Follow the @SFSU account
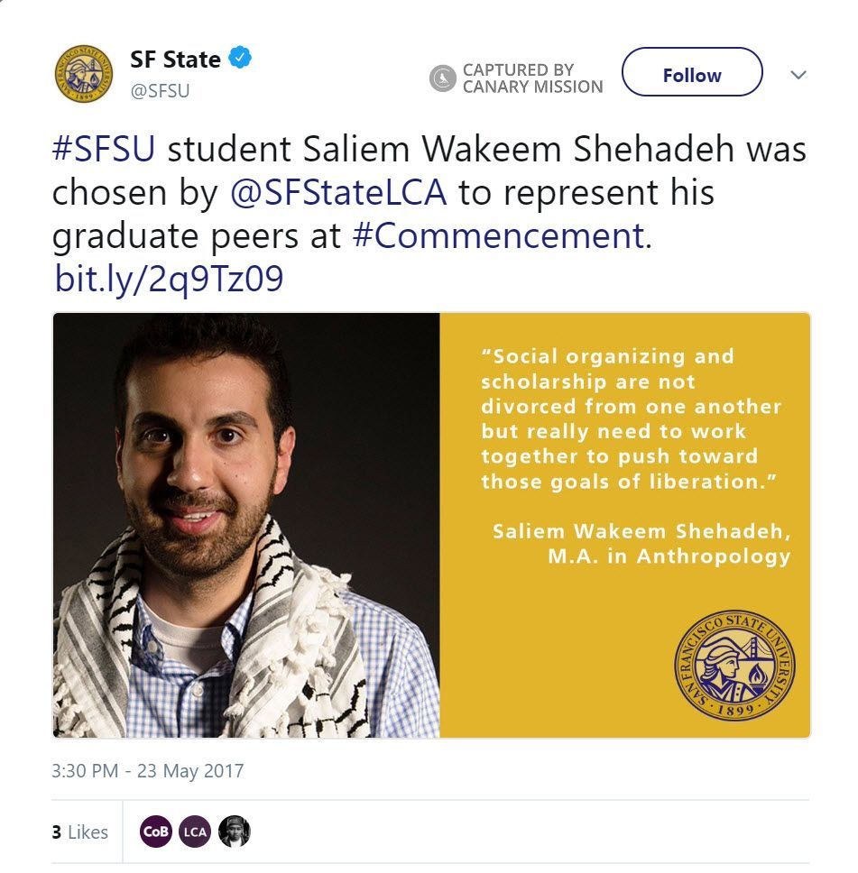The image size is (858, 873). pyautogui.click(x=691, y=75)
